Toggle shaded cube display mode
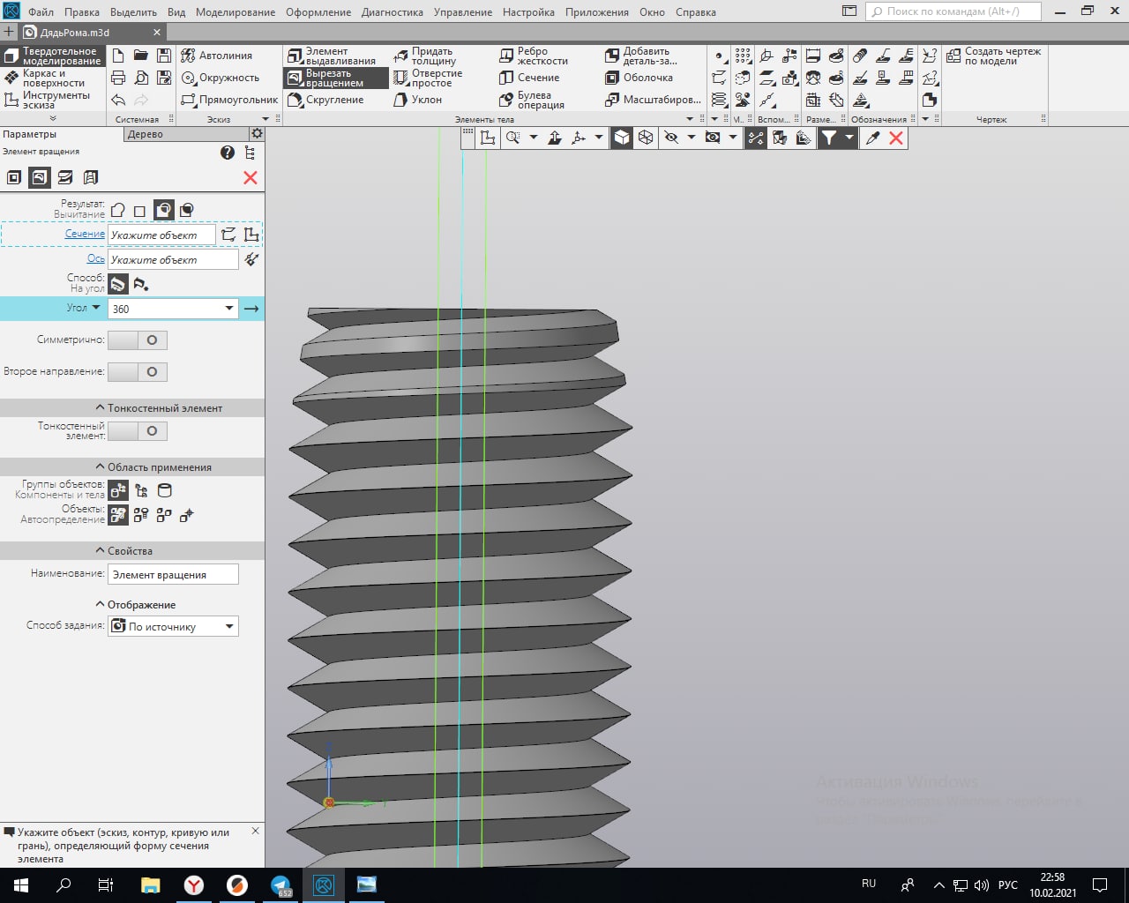This screenshot has height=903, width=1129. (x=622, y=138)
